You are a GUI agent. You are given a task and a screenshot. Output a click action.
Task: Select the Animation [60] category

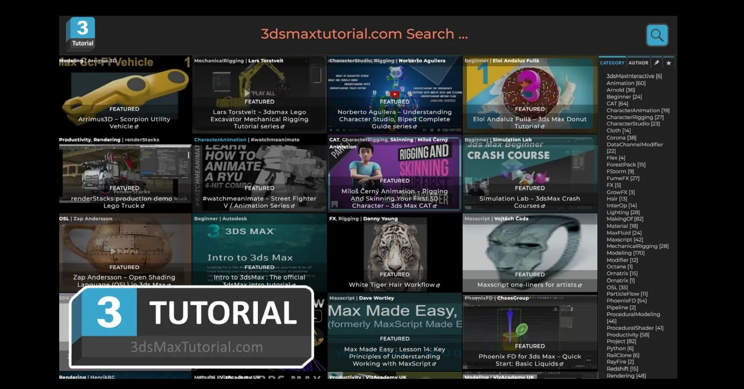pyautogui.click(x=626, y=83)
